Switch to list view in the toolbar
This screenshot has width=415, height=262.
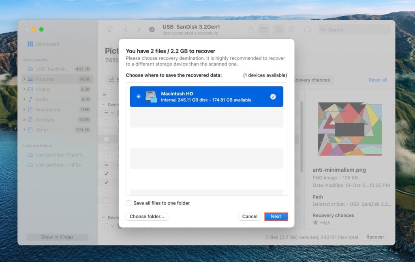[278, 29]
